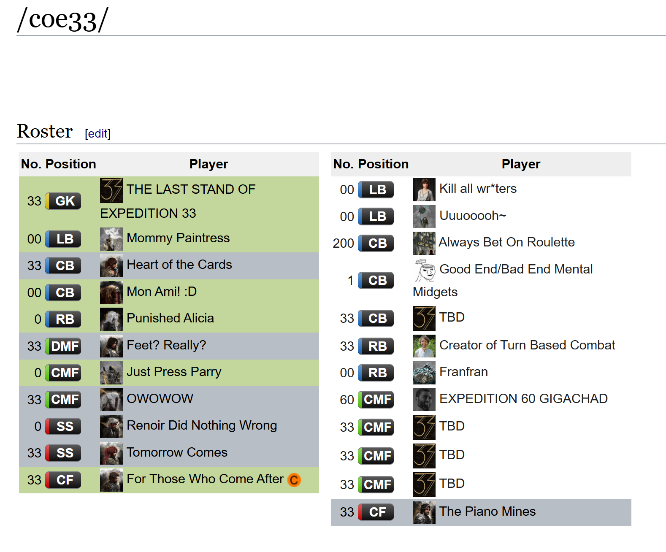Open the Punished Alicia player image
This screenshot has width=666, height=552.
(111, 319)
